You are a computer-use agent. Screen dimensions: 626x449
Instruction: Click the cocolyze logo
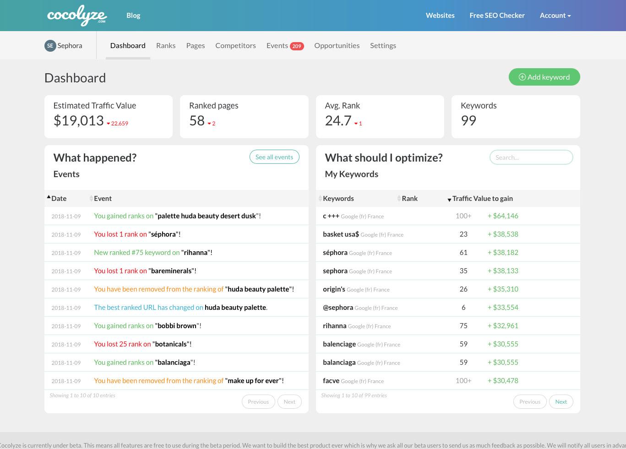click(77, 16)
